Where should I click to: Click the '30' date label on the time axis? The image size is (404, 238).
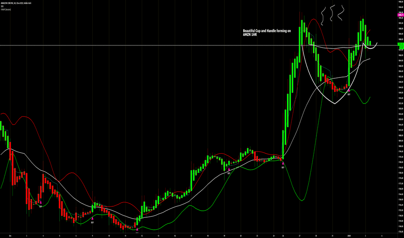pos(316,235)
